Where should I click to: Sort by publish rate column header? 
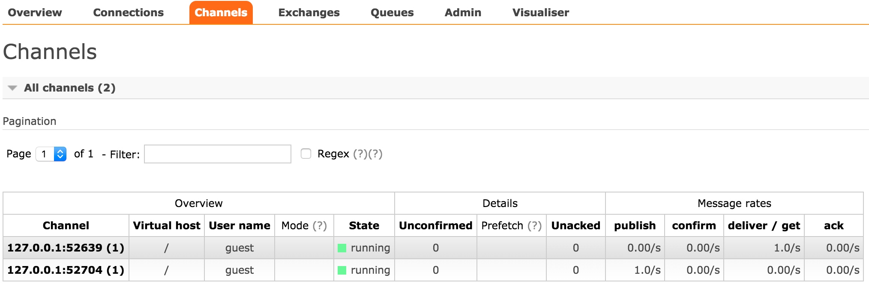coord(635,225)
